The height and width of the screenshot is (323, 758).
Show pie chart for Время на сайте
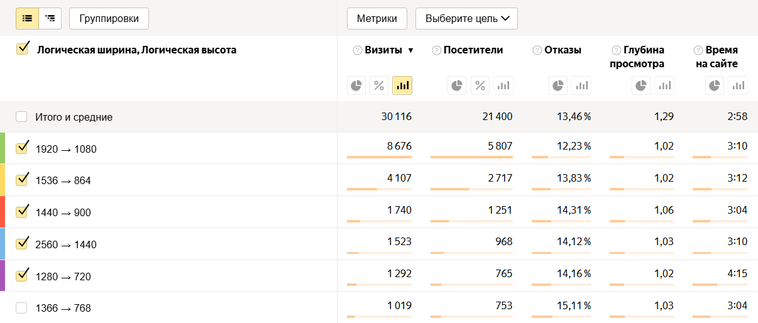point(715,85)
